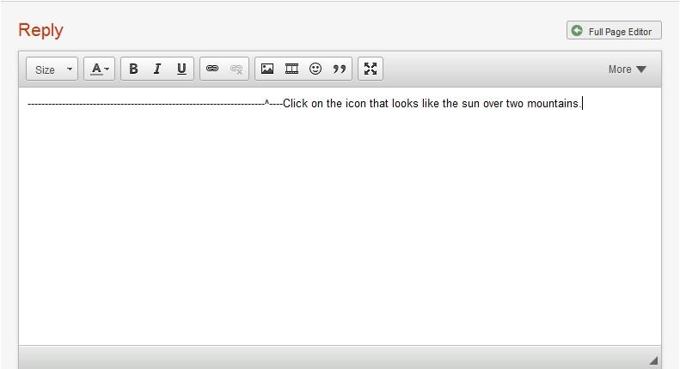
Task: Click the green arrow icon on Full Page Editor
Action: pyautogui.click(x=577, y=31)
